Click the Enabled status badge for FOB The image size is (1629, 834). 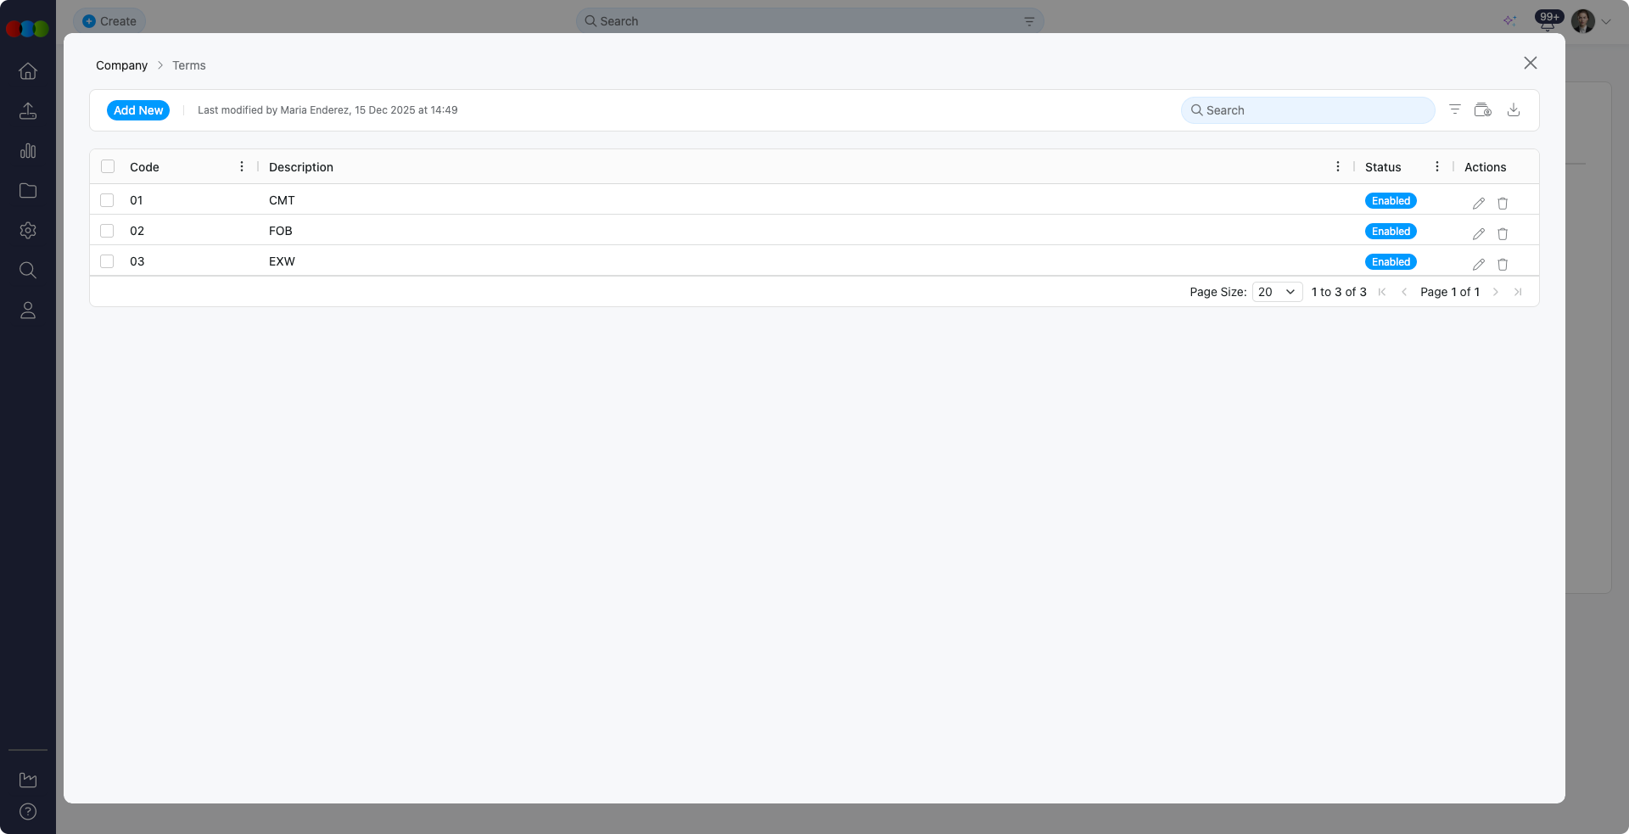1391,232
